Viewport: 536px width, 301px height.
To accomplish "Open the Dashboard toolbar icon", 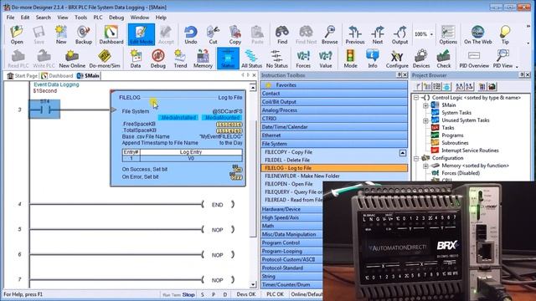I will (x=111, y=34).
